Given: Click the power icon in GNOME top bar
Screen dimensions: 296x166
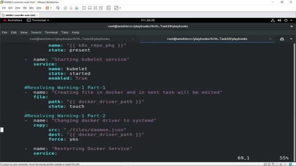Looking at the screenshot, I should (x=286, y=20).
